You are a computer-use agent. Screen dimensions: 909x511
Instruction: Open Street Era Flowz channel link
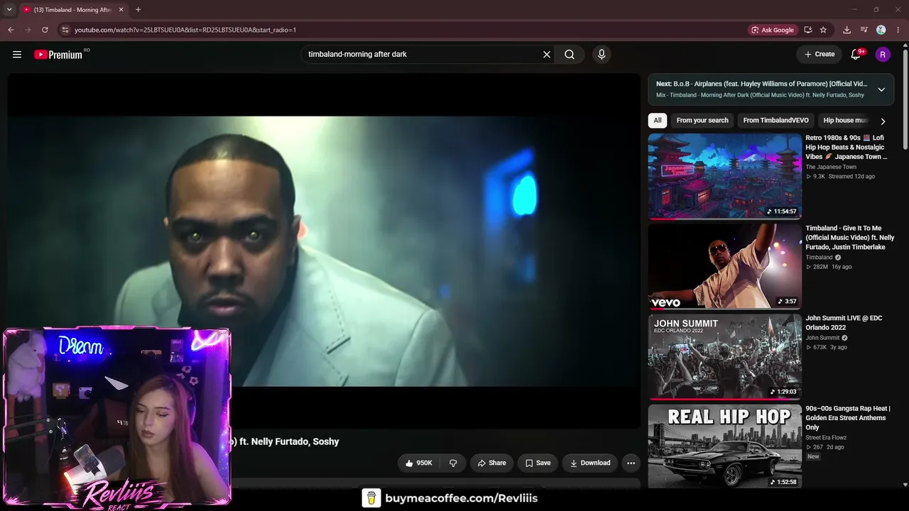(x=826, y=437)
